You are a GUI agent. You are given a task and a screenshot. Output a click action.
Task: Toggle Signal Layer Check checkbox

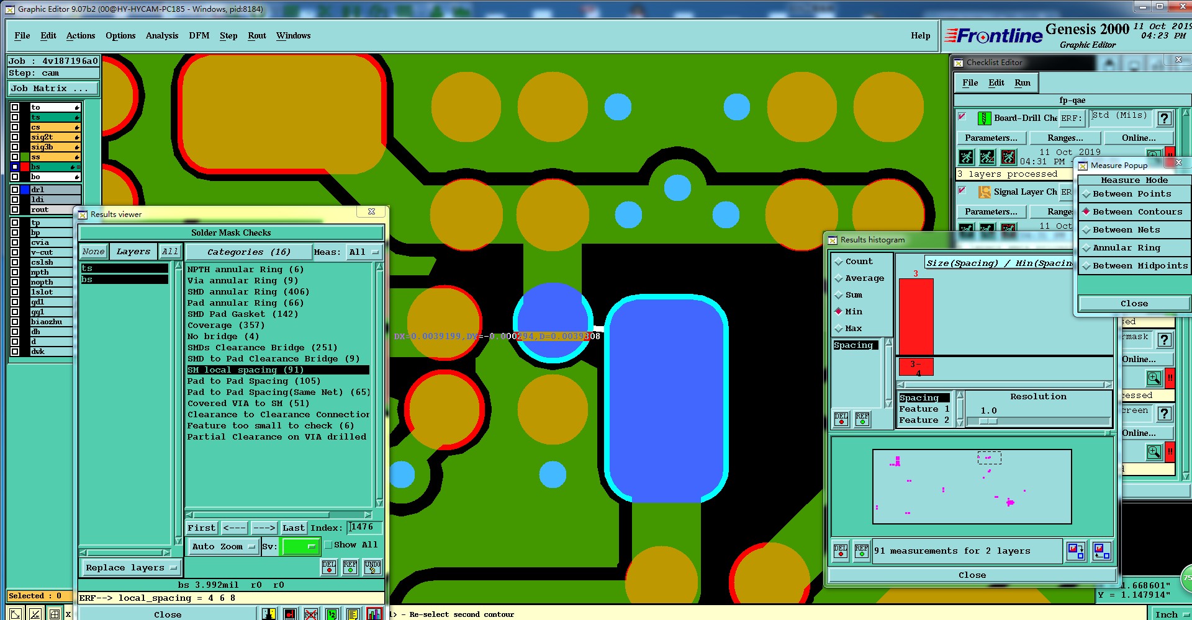962,190
